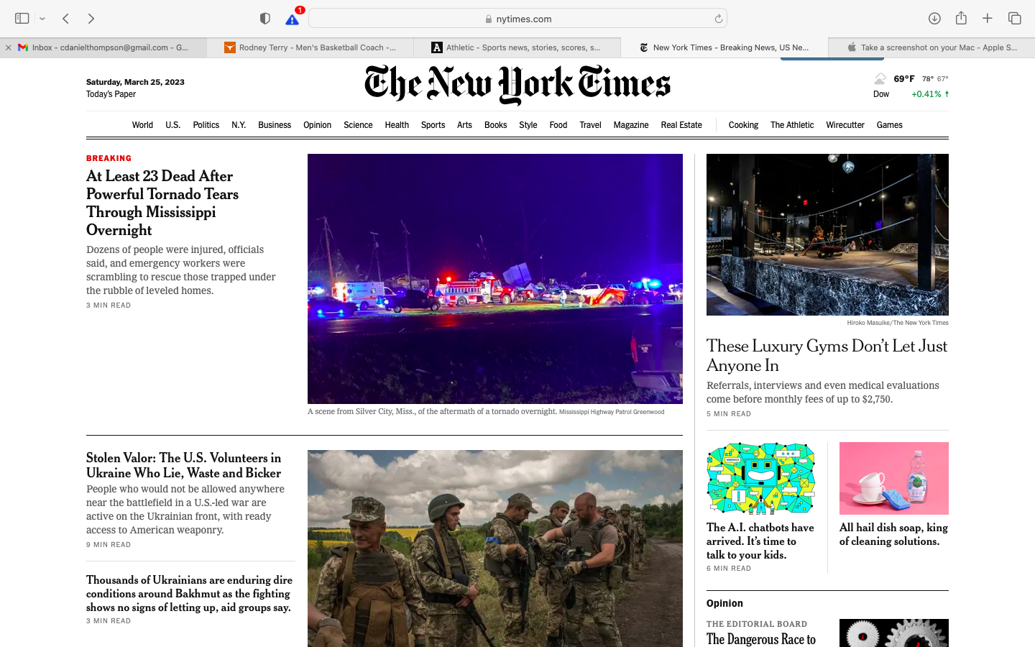Click the blue extension warning icon with badge

(x=293, y=18)
